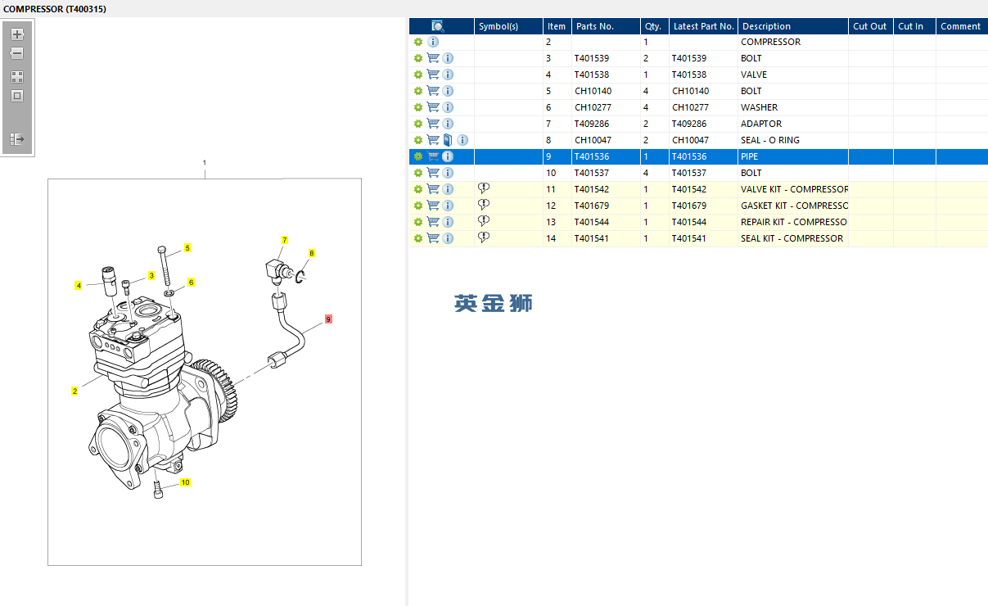The width and height of the screenshot is (988, 606).
Task: Add REPAIR KIT T401544 to cart
Action: tap(433, 222)
